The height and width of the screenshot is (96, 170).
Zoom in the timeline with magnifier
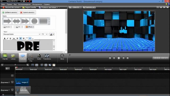(28, 65)
